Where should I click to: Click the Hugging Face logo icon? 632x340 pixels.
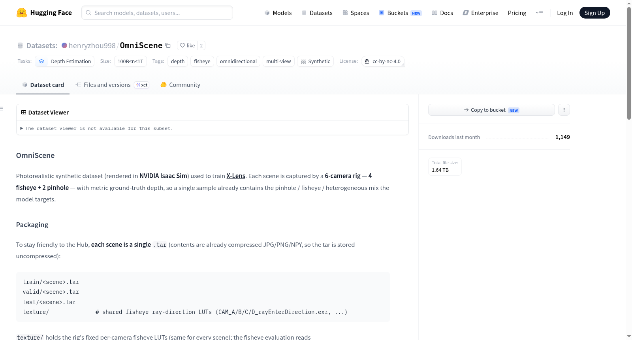(22, 13)
